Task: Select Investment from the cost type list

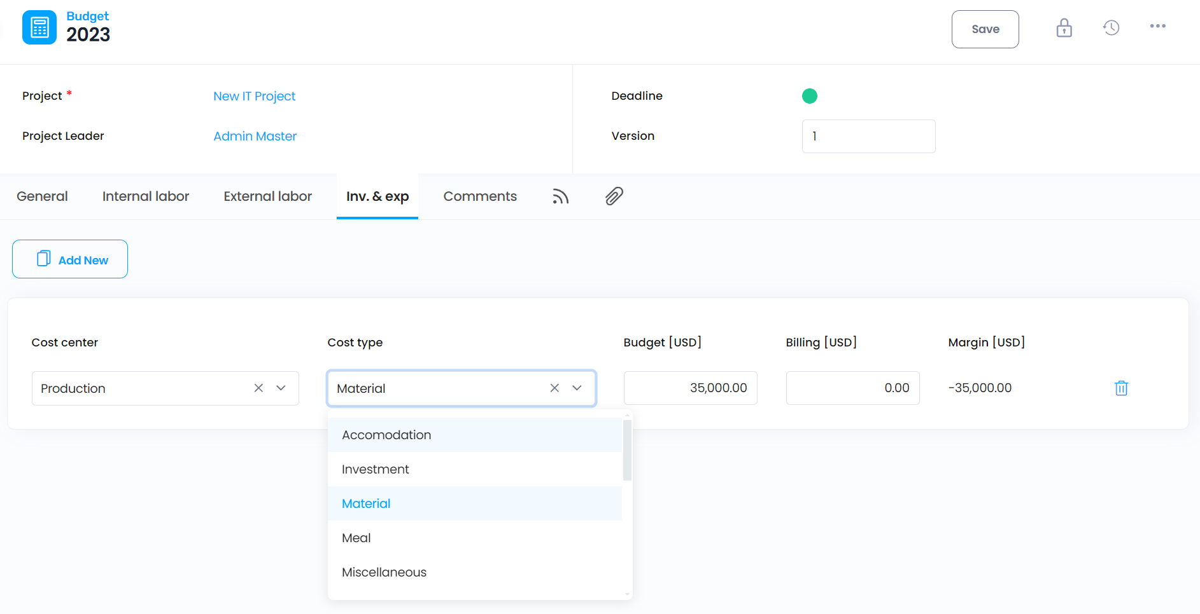Action: click(475, 469)
